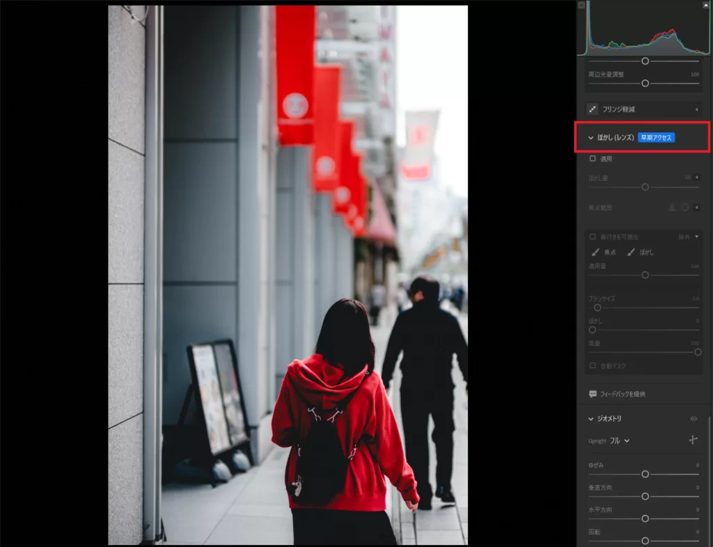
Task: Click the subject focus person icon
Action: [672, 207]
